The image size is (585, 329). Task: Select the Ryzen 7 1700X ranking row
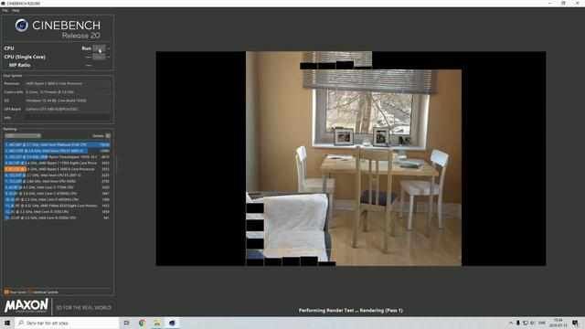point(57,163)
